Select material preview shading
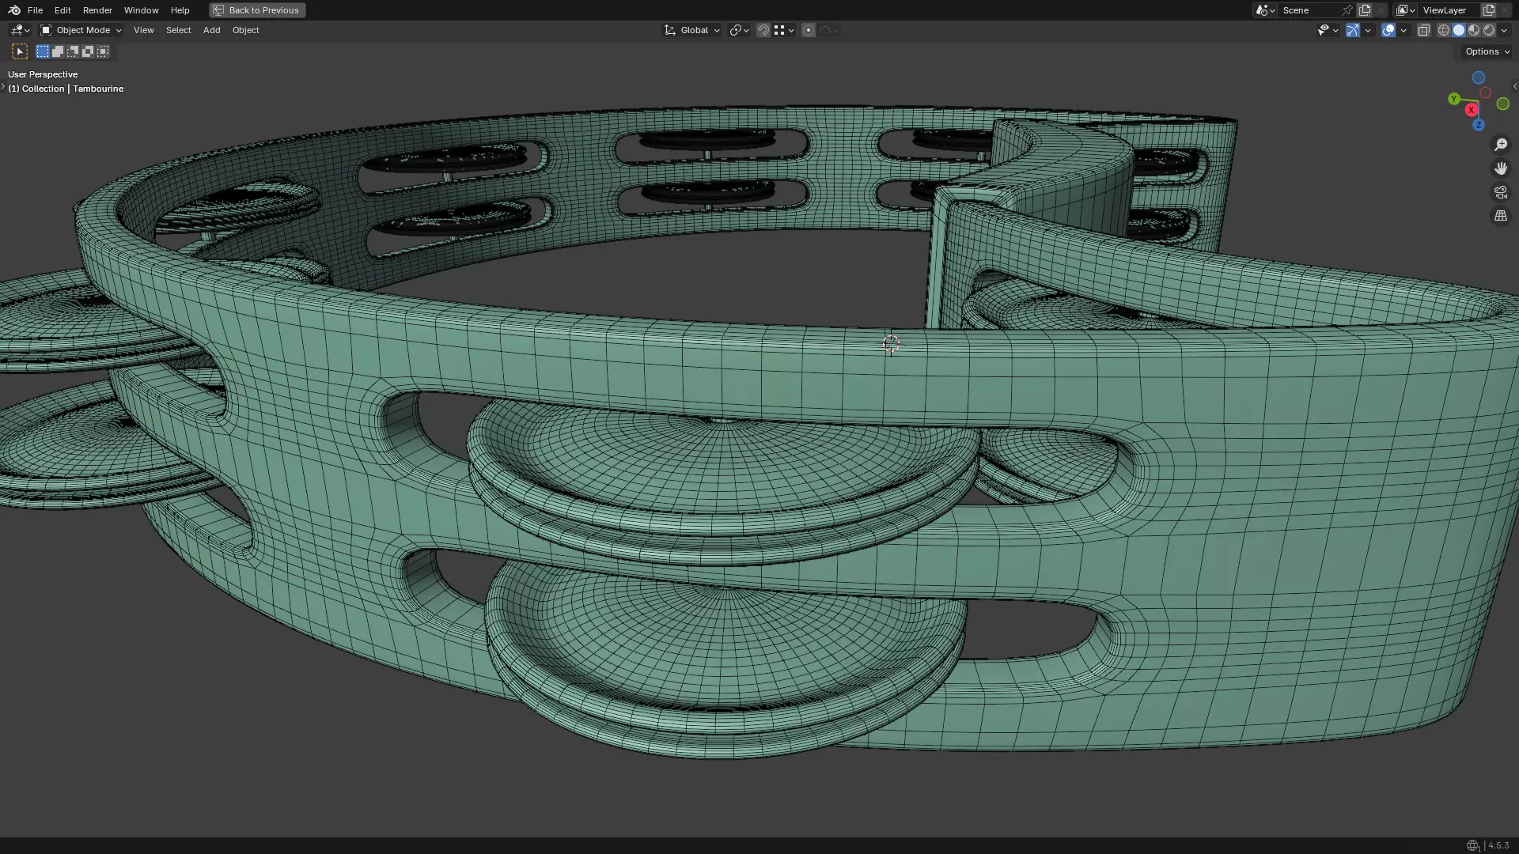1519x854 pixels. point(1474,30)
